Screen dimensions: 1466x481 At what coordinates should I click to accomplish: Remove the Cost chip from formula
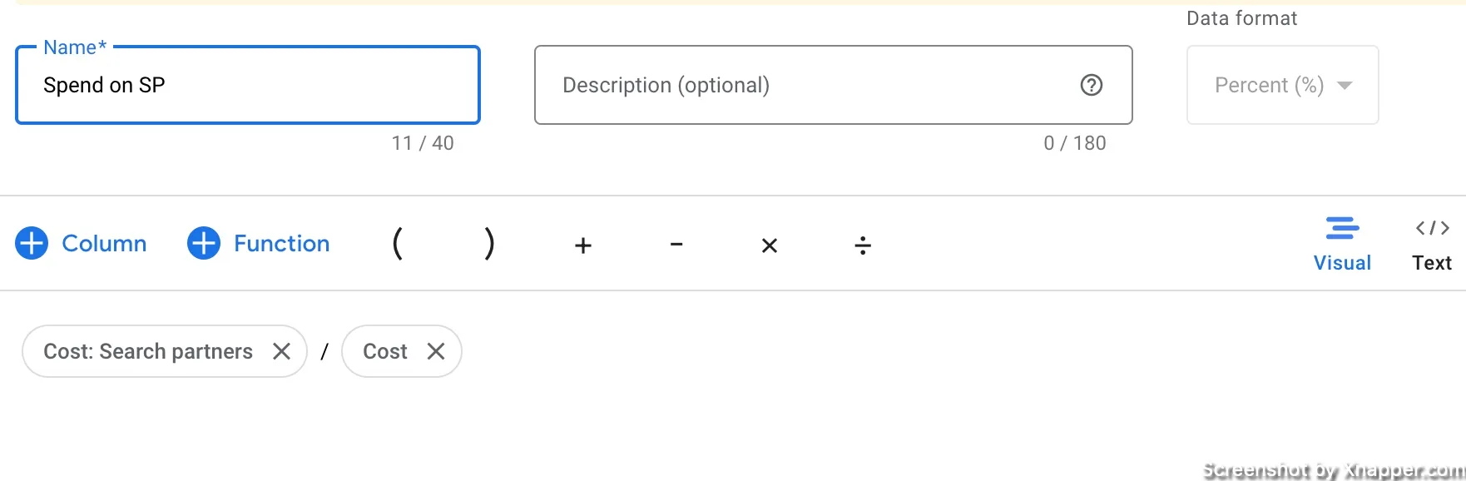point(436,351)
